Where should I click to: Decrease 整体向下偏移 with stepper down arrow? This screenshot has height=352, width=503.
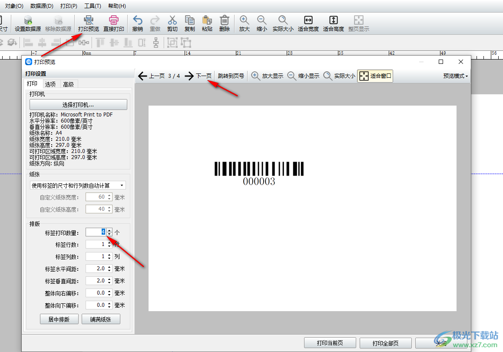click(x=109, y=307)
